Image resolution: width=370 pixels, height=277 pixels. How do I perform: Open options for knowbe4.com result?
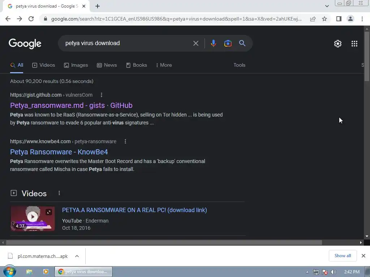tap(125, 141)
